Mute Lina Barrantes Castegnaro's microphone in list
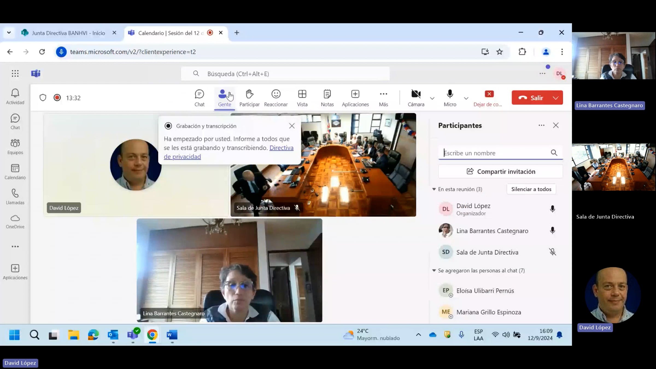656x369 pixels. [x=552, y=231]
